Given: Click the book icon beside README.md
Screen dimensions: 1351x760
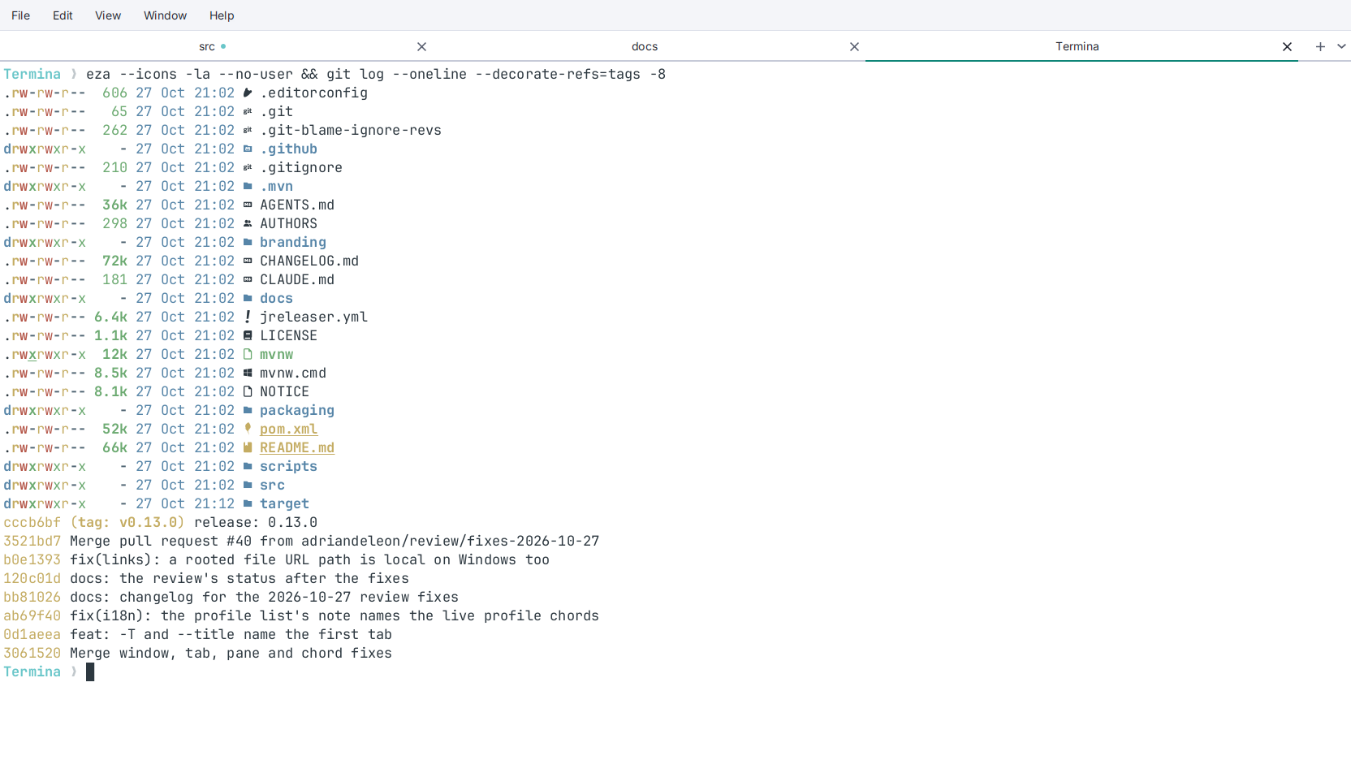Looking at the screenshot, I should pos(248,447).
